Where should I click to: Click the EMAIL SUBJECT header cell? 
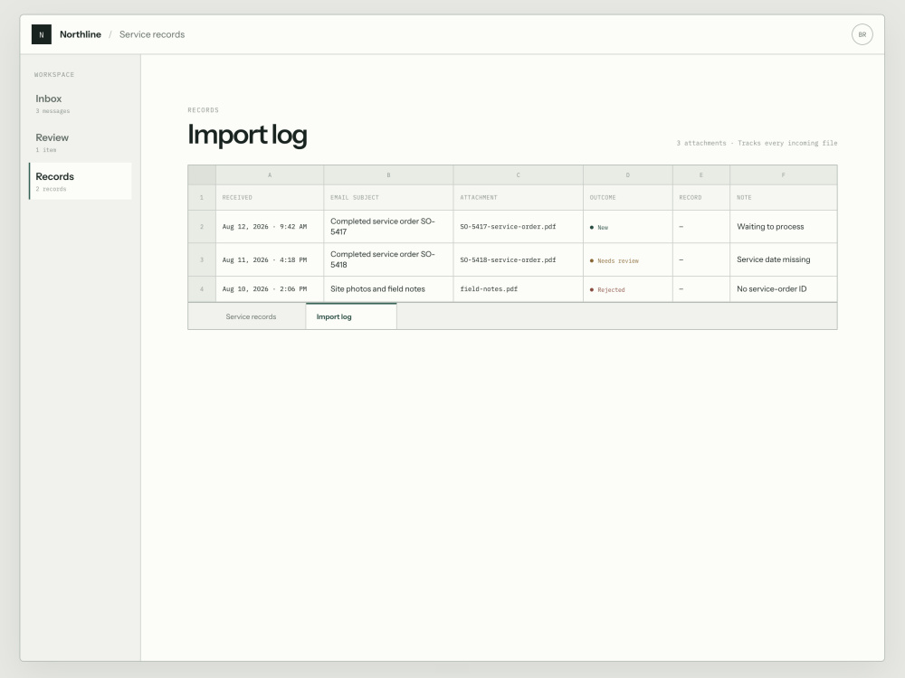388,198
